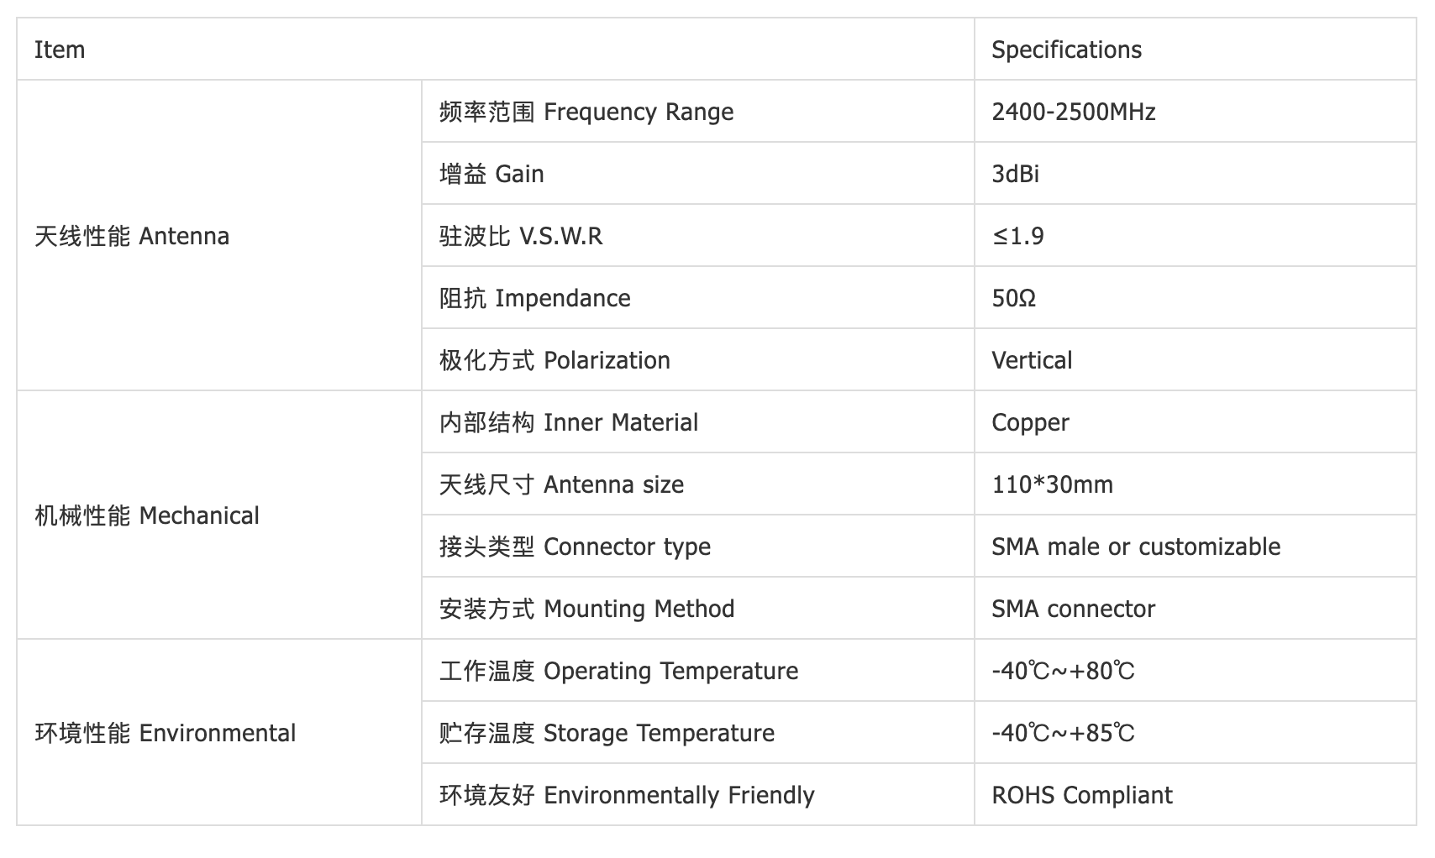Click the Copper inner material value
The image size is (1435, 858).
coord(1030,422)
